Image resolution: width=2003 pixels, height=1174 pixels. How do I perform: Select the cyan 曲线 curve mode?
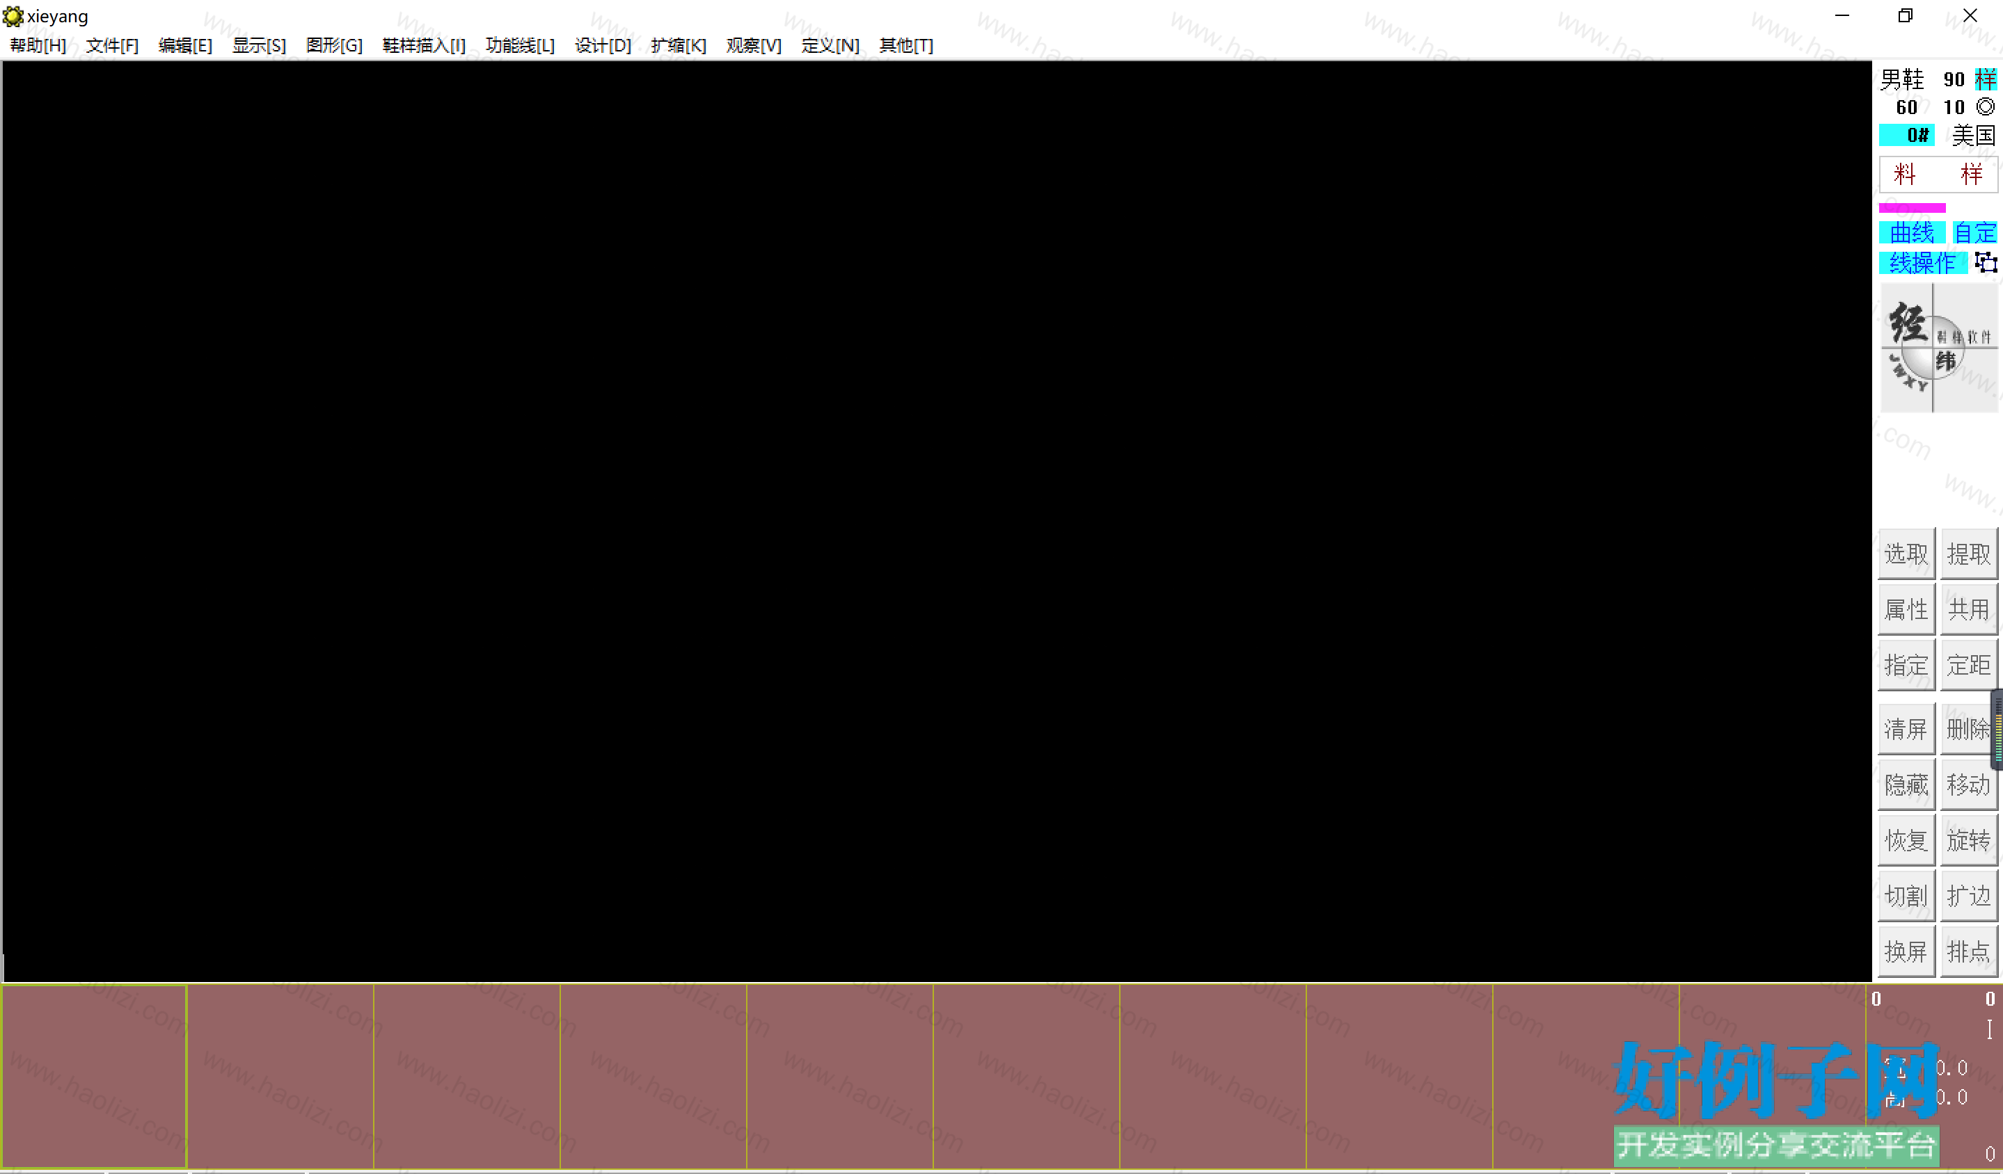[1912, 233]
